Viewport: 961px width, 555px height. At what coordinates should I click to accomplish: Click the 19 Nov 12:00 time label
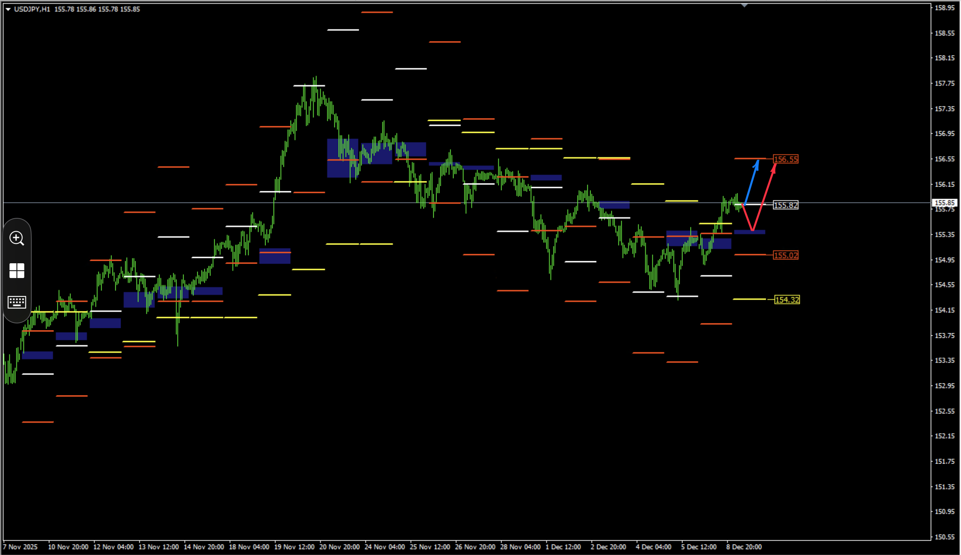(294, 547)
